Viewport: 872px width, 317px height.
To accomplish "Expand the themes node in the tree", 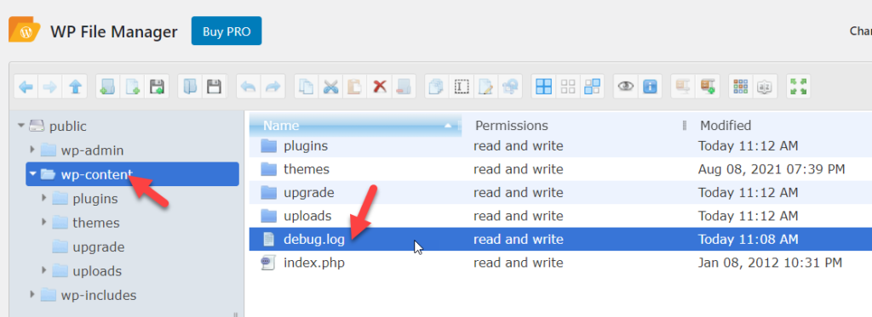I will coord(44,222).
